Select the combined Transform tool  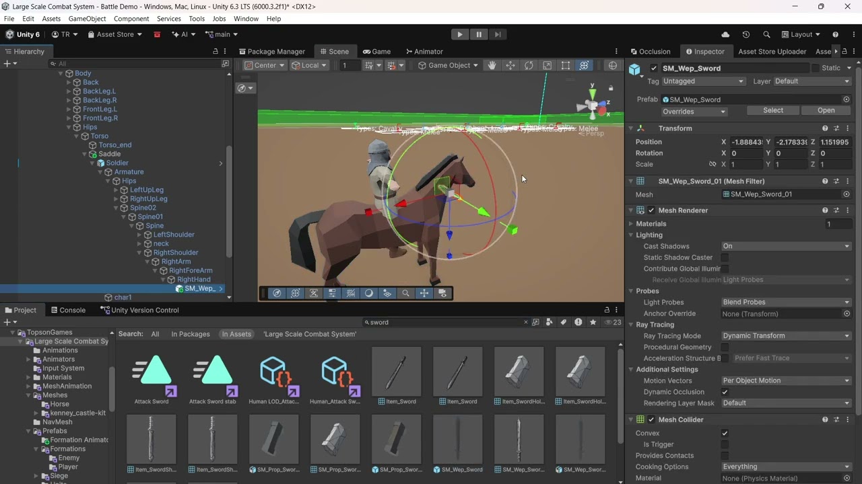(x=584, y=65)
